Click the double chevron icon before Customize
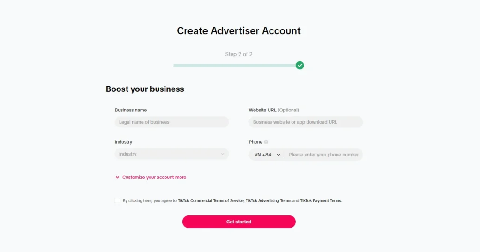 [x=117, y=178]
